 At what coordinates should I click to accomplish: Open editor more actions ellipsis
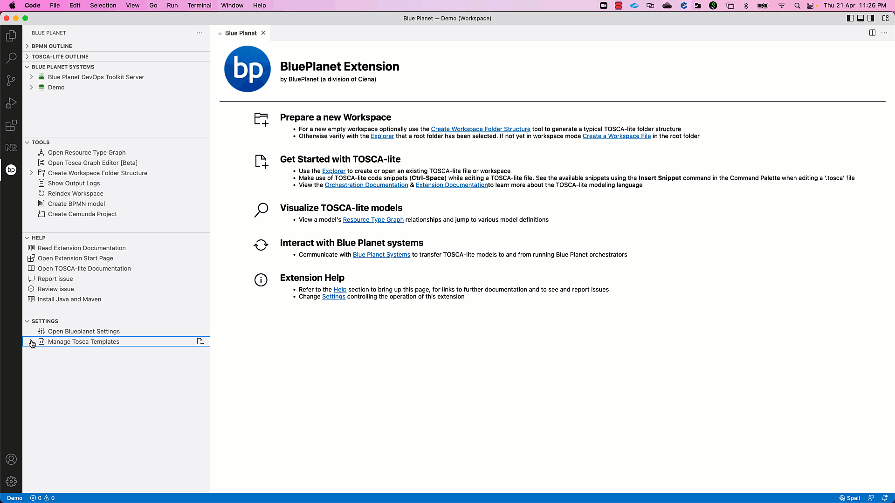coord(884,33)
